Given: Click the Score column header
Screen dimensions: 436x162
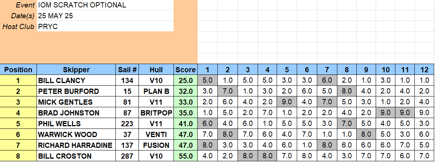Looking at the screenshot, I should tap(185, 70).
